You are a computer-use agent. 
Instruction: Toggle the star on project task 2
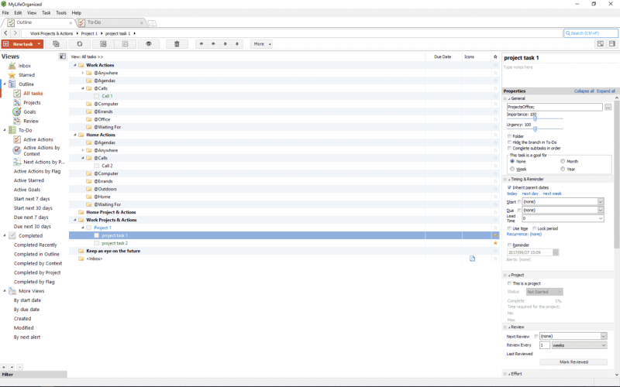click(495, 243)
